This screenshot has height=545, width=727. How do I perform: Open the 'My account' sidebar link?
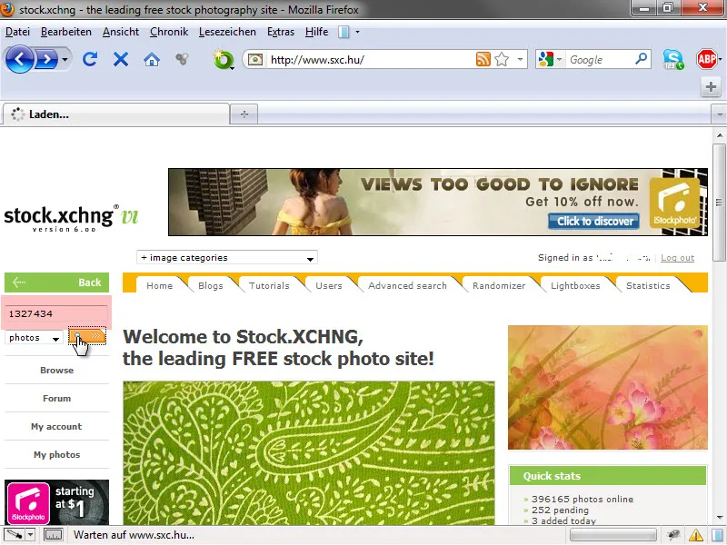tap(56, 427)
